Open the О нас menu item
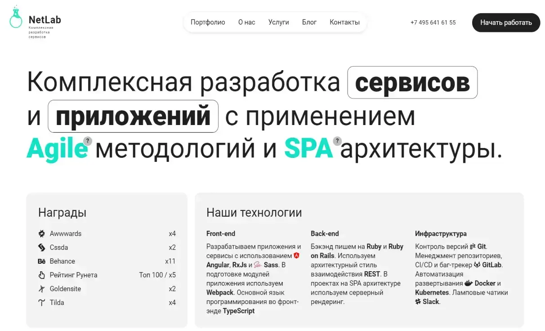Screen dimensions: 545x331 [x=246, y=22]
